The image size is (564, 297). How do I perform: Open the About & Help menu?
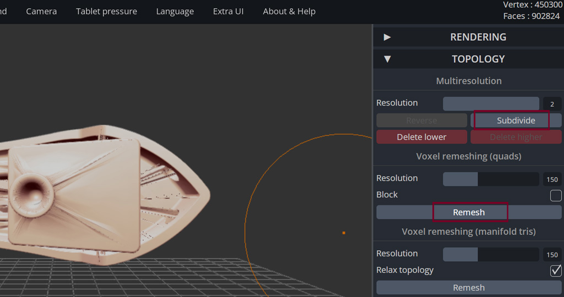(289, 12)
